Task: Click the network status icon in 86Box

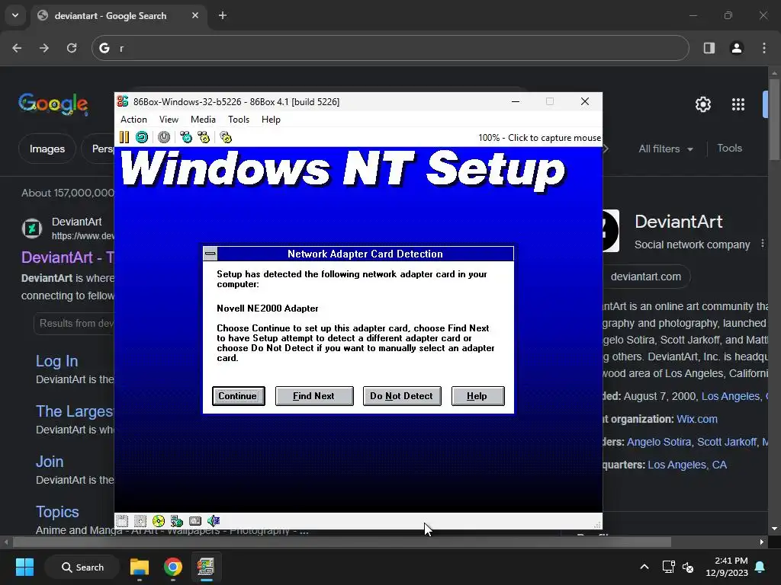Action: click(x=177, y=521)
